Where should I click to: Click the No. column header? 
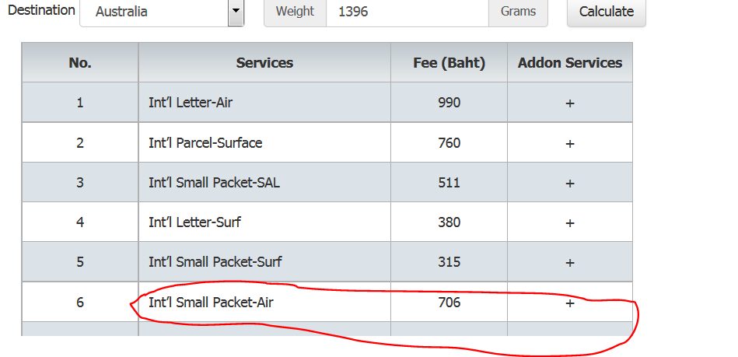tap(80, 63)
